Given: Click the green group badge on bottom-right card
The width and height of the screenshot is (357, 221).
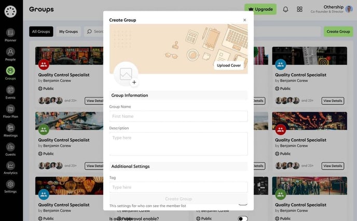Looking at the screenshot, I should [281, 195].
